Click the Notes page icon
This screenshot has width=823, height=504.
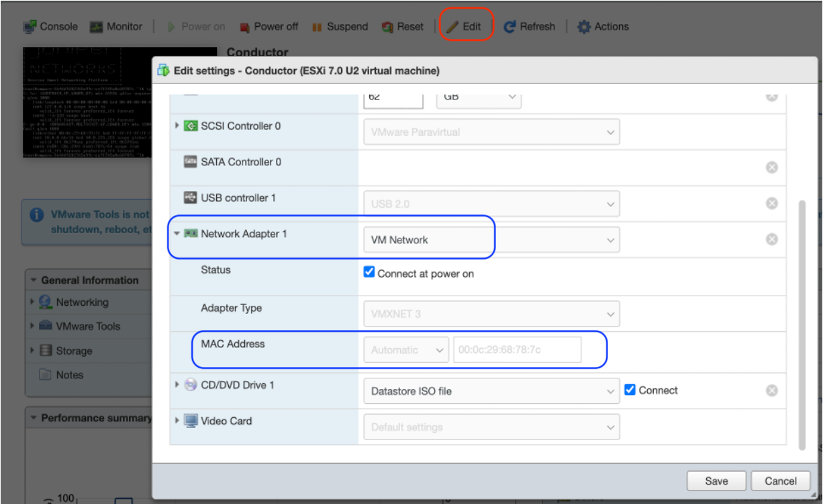coord(46,374)
